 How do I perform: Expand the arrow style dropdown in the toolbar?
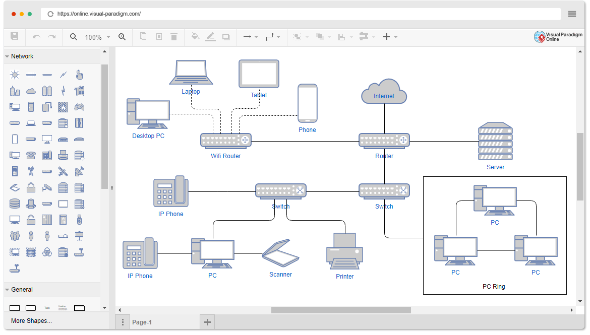[256, 36]
